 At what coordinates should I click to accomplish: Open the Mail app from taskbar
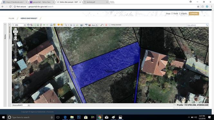coord(107,117)
